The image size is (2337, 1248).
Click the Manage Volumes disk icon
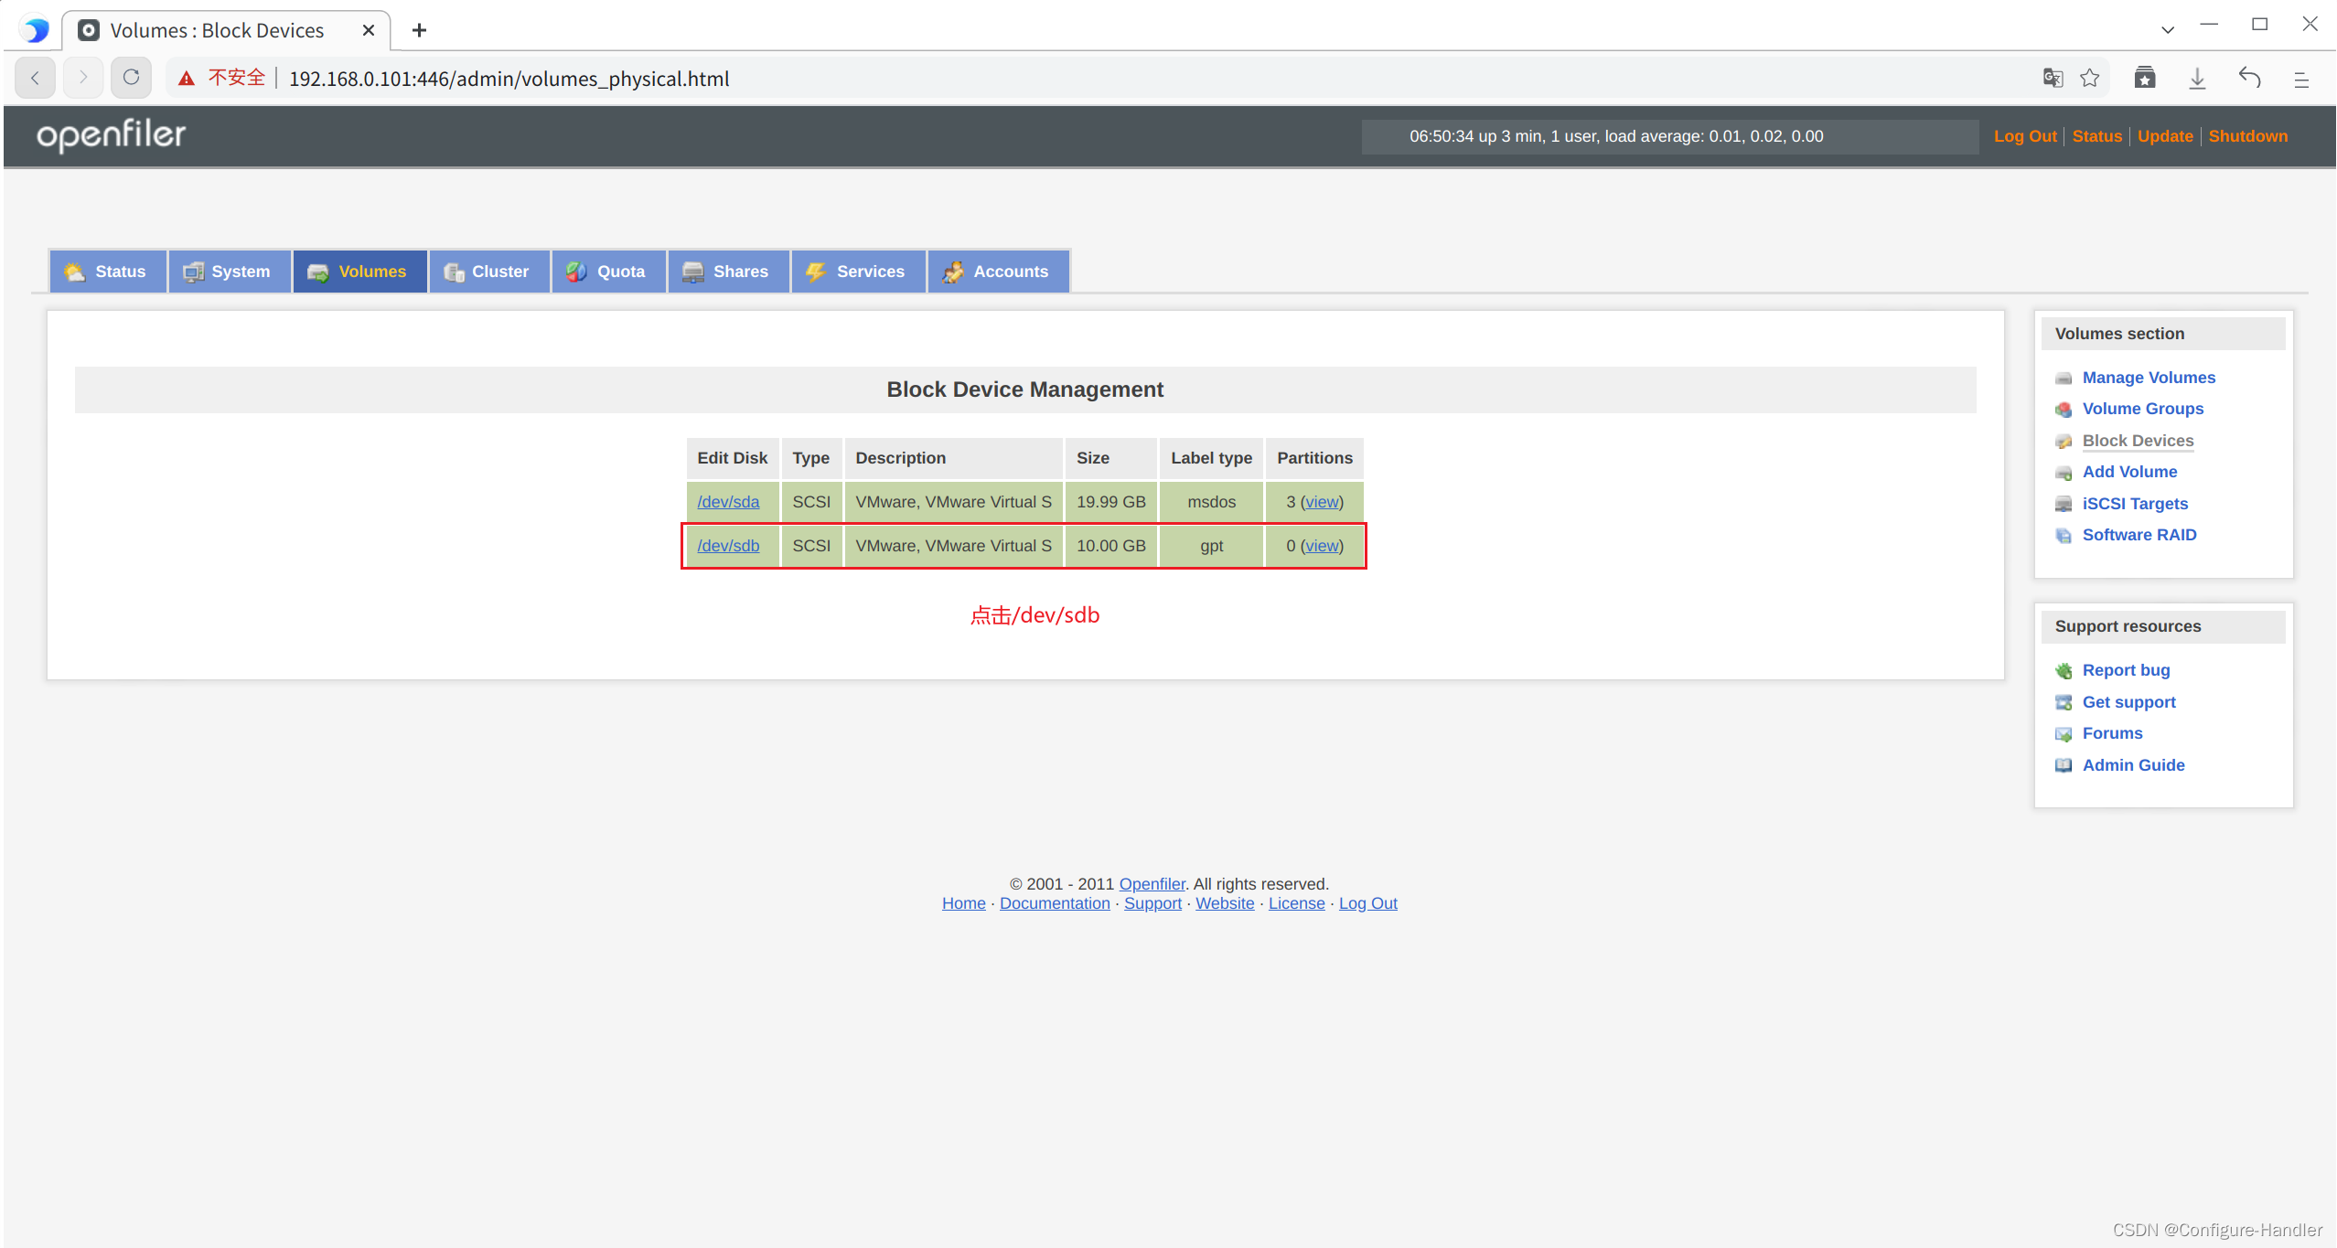[x=2065, y=378]
